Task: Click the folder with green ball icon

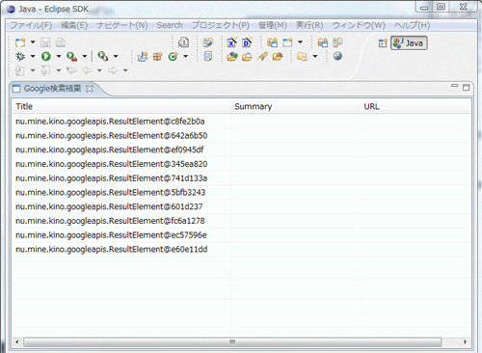Action: tap(232, 57)
